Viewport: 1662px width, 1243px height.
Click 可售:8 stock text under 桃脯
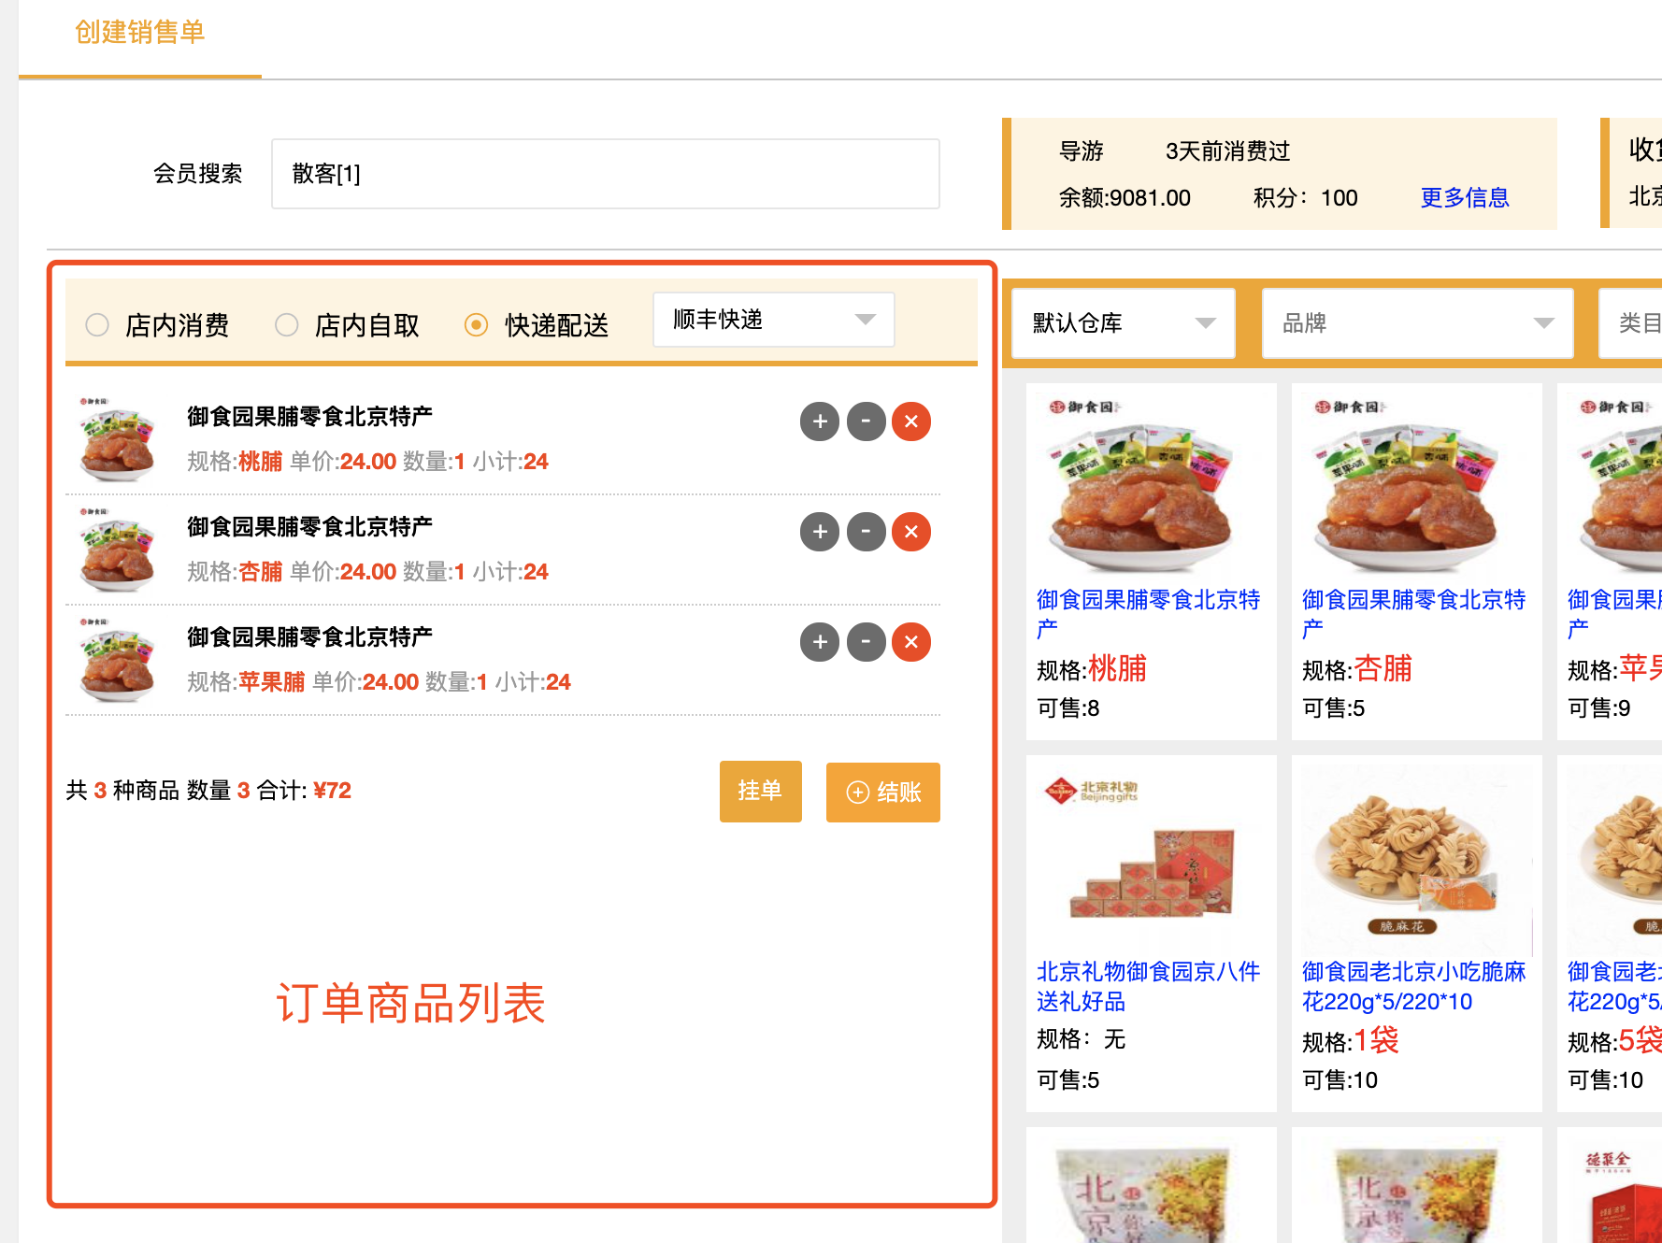1068,708
